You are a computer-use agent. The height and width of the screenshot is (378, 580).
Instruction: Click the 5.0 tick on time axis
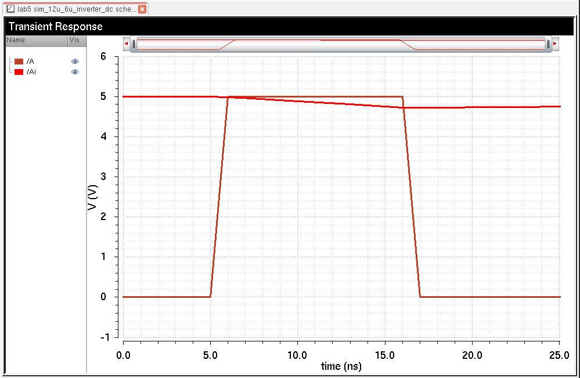210,355
